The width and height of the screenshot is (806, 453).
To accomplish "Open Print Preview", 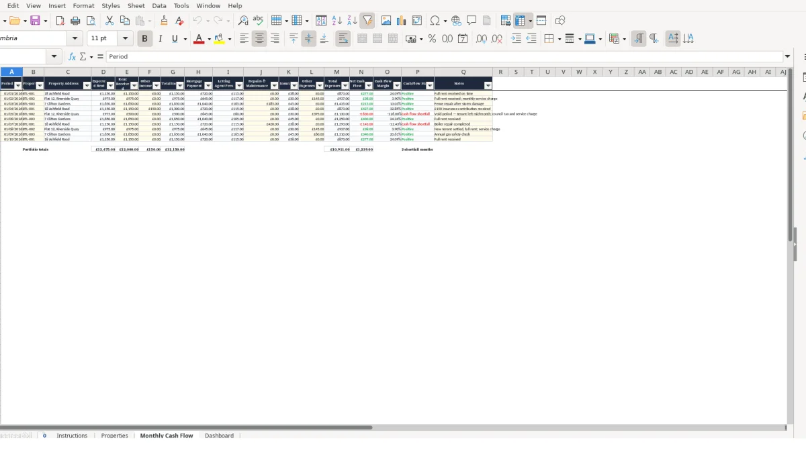I will click(90, 21).
